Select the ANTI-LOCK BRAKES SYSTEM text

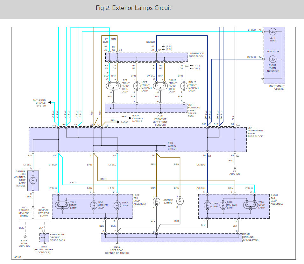pyautogui.click(x=39, y=103)
